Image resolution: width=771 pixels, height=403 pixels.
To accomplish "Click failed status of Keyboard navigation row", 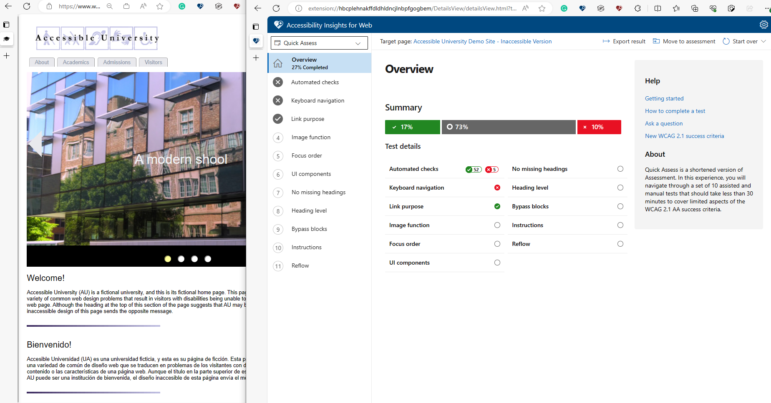I will point(497,188).
